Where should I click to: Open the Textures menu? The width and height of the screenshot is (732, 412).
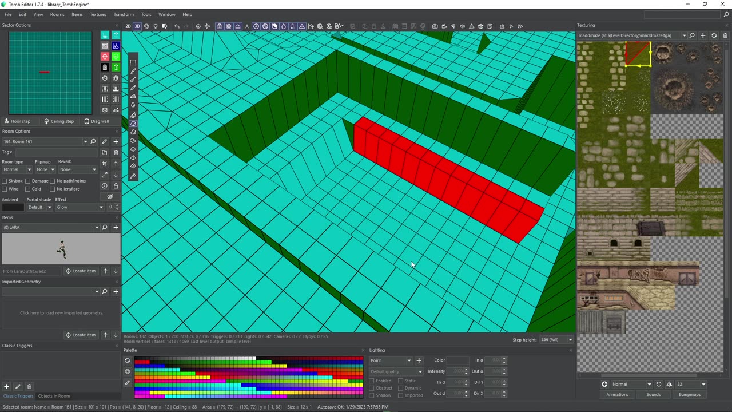pyautogui.click(x=98, y=14)
